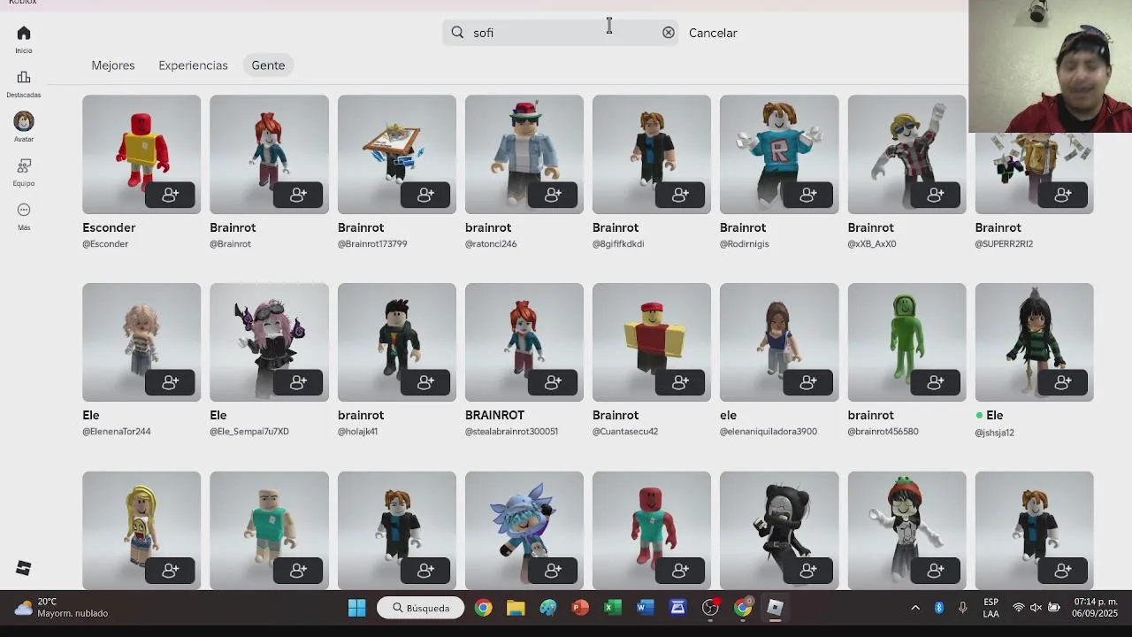Screen dimensions: 1132x637
Task: Add @ElenenaTor244 as a friend
Action: (x=171, y=382)
